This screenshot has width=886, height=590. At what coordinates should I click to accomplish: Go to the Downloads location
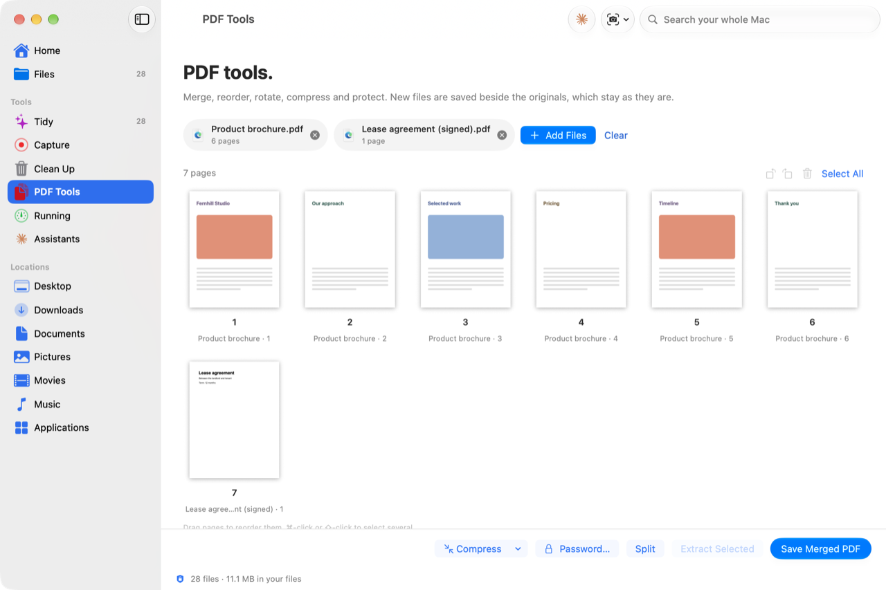pos(80,310)
